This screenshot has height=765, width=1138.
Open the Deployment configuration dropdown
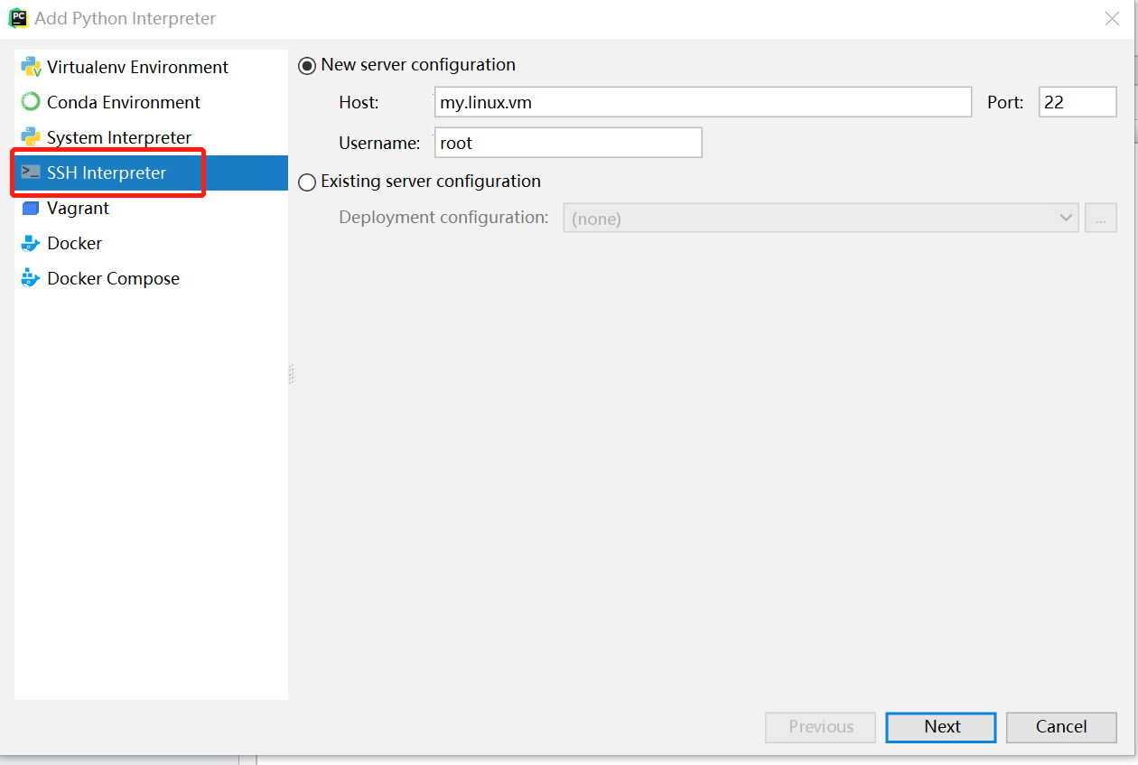(821, 218)
